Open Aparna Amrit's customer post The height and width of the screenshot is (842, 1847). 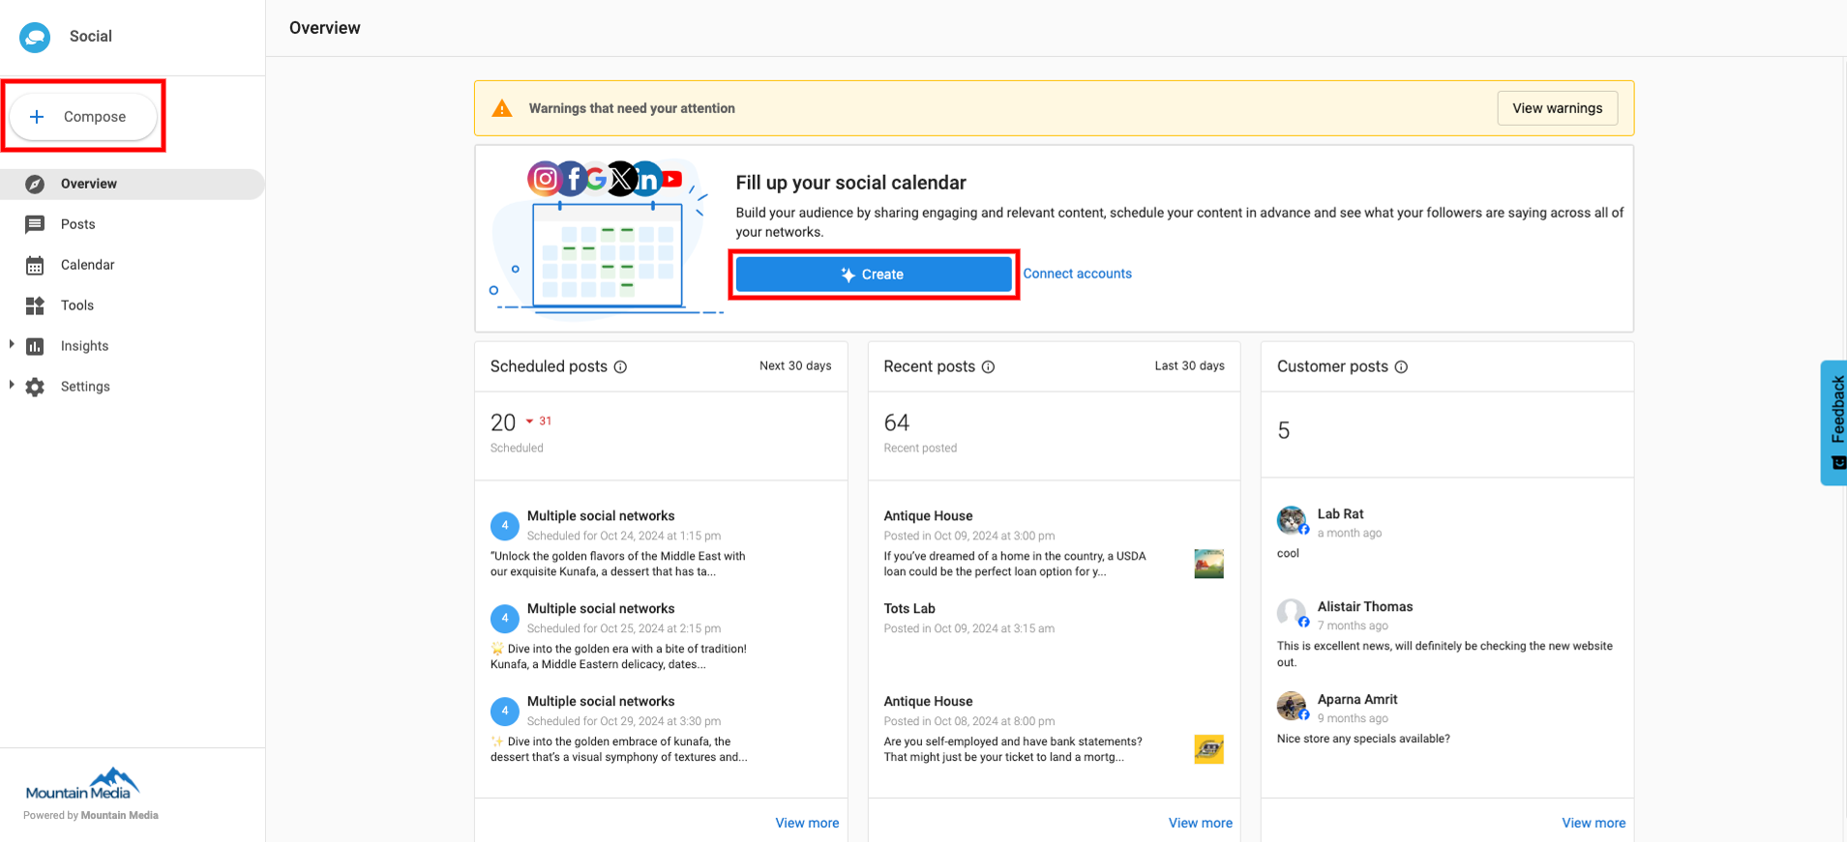[x=1447, y=718]
